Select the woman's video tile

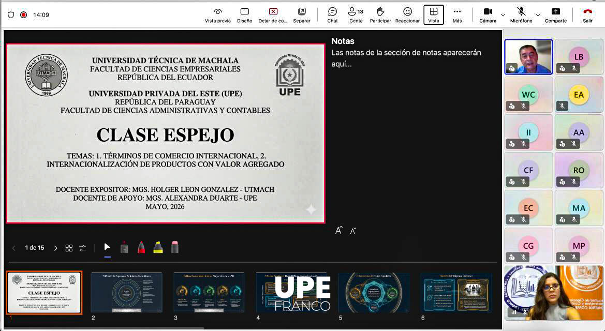click(x=554, y=293)
